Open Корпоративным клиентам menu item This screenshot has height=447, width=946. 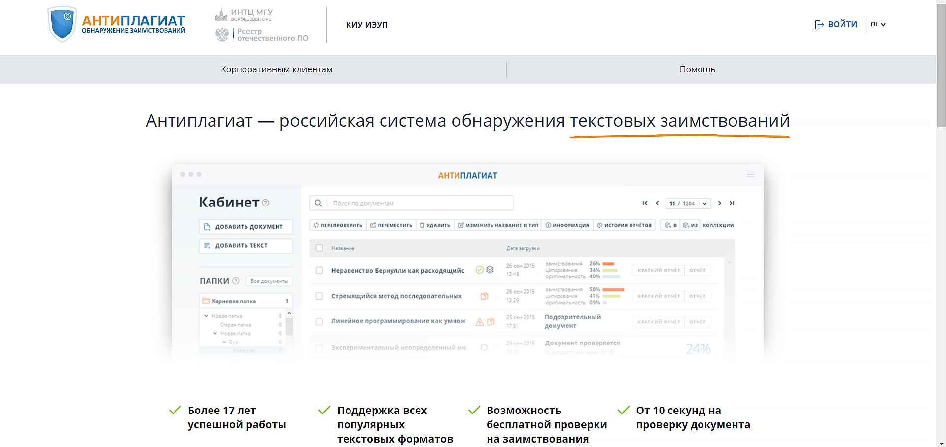277,69
